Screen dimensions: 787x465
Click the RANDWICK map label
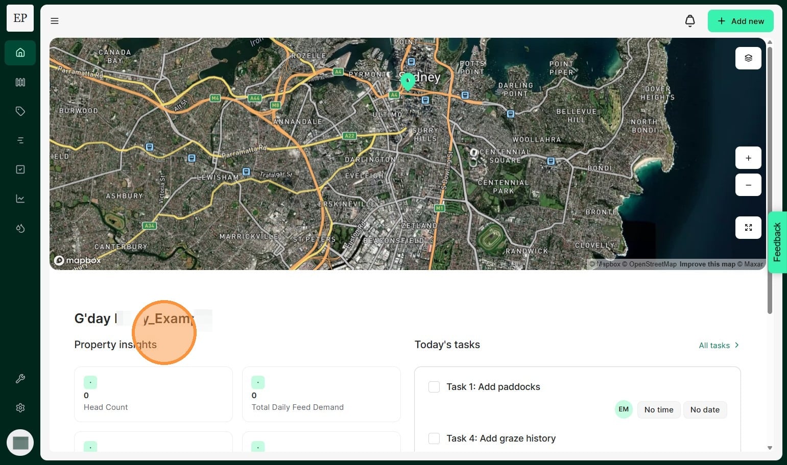(x=527, y=251)
